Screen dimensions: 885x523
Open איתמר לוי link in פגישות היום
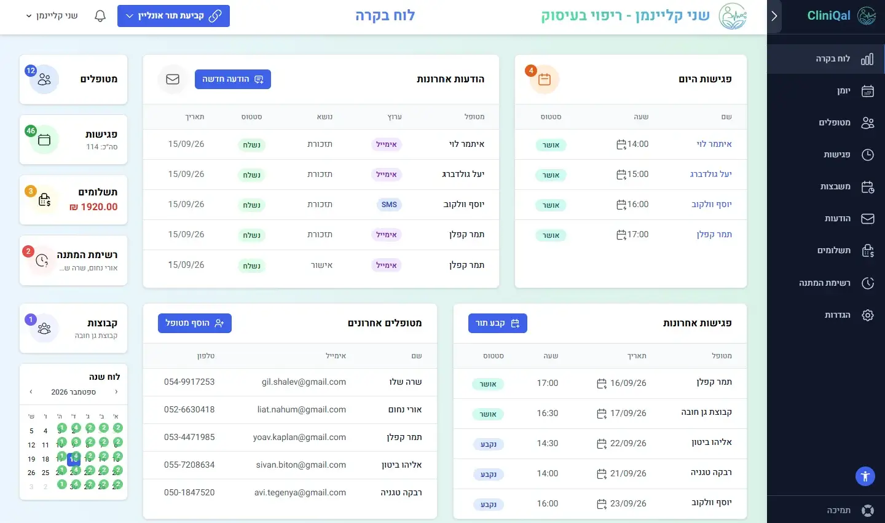[x=714, y=144]
